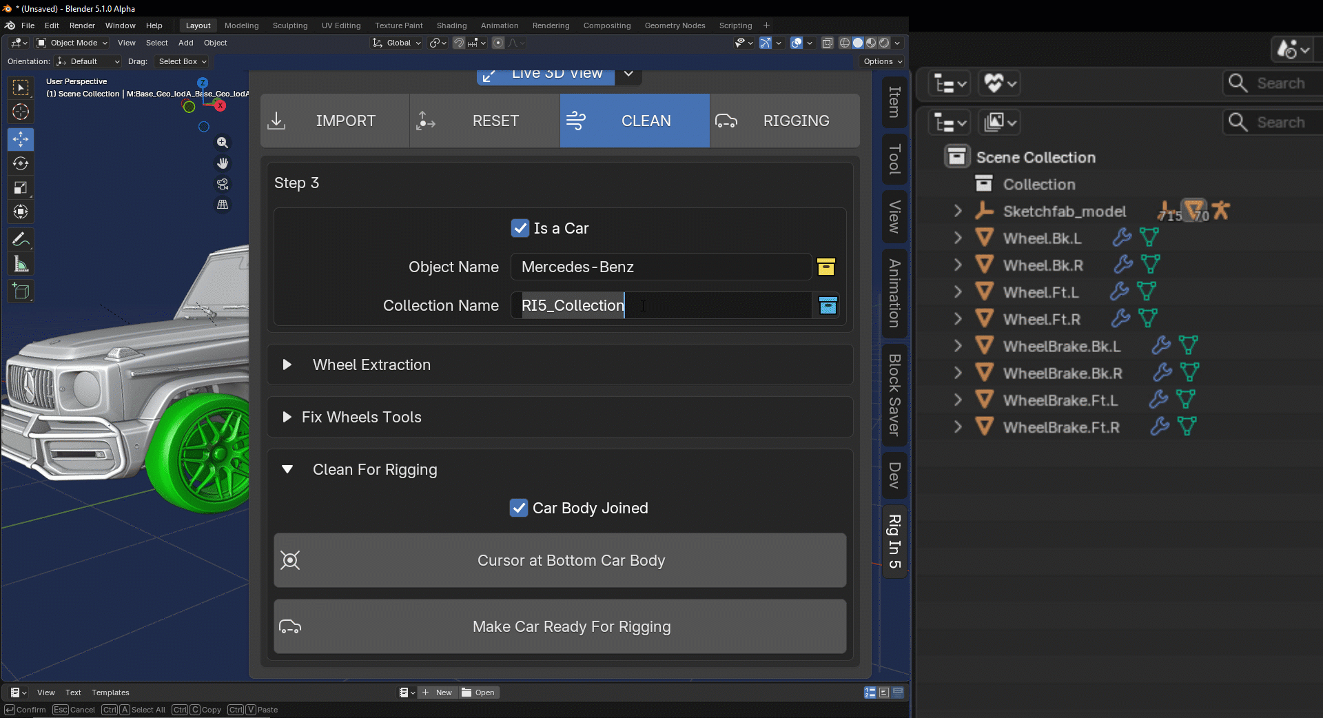Select the Move tool in the viewport toolbar
Screen dimensions: 1323x718
(x=21, y=139)
